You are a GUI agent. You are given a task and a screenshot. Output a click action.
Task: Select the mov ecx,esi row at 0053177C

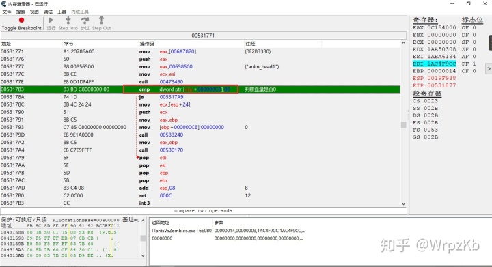(200, 74)
